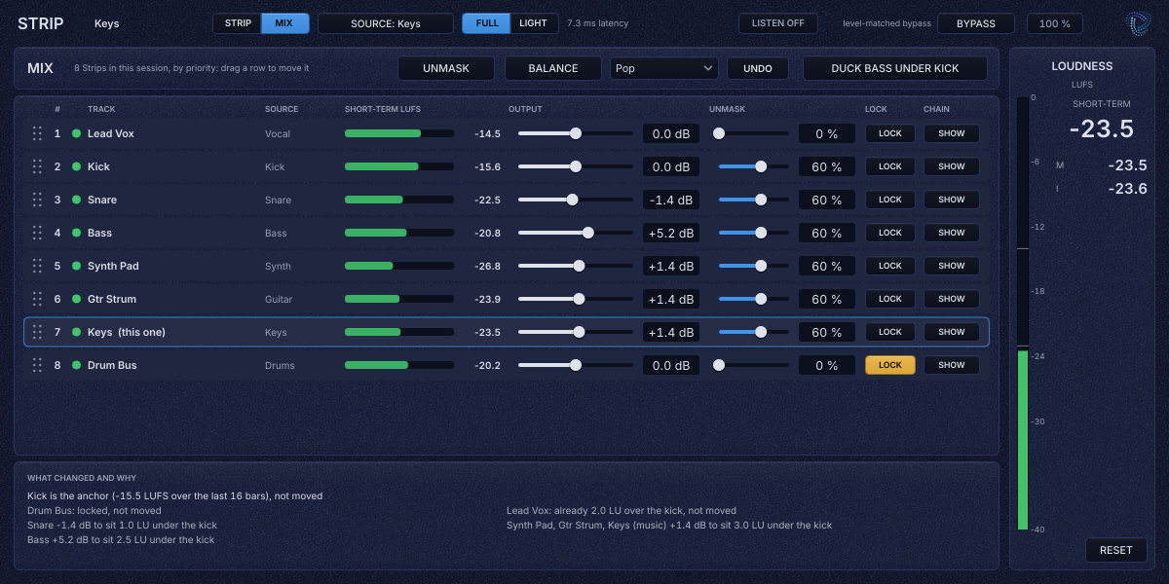Show the chain for Snare

pos(952,200)
